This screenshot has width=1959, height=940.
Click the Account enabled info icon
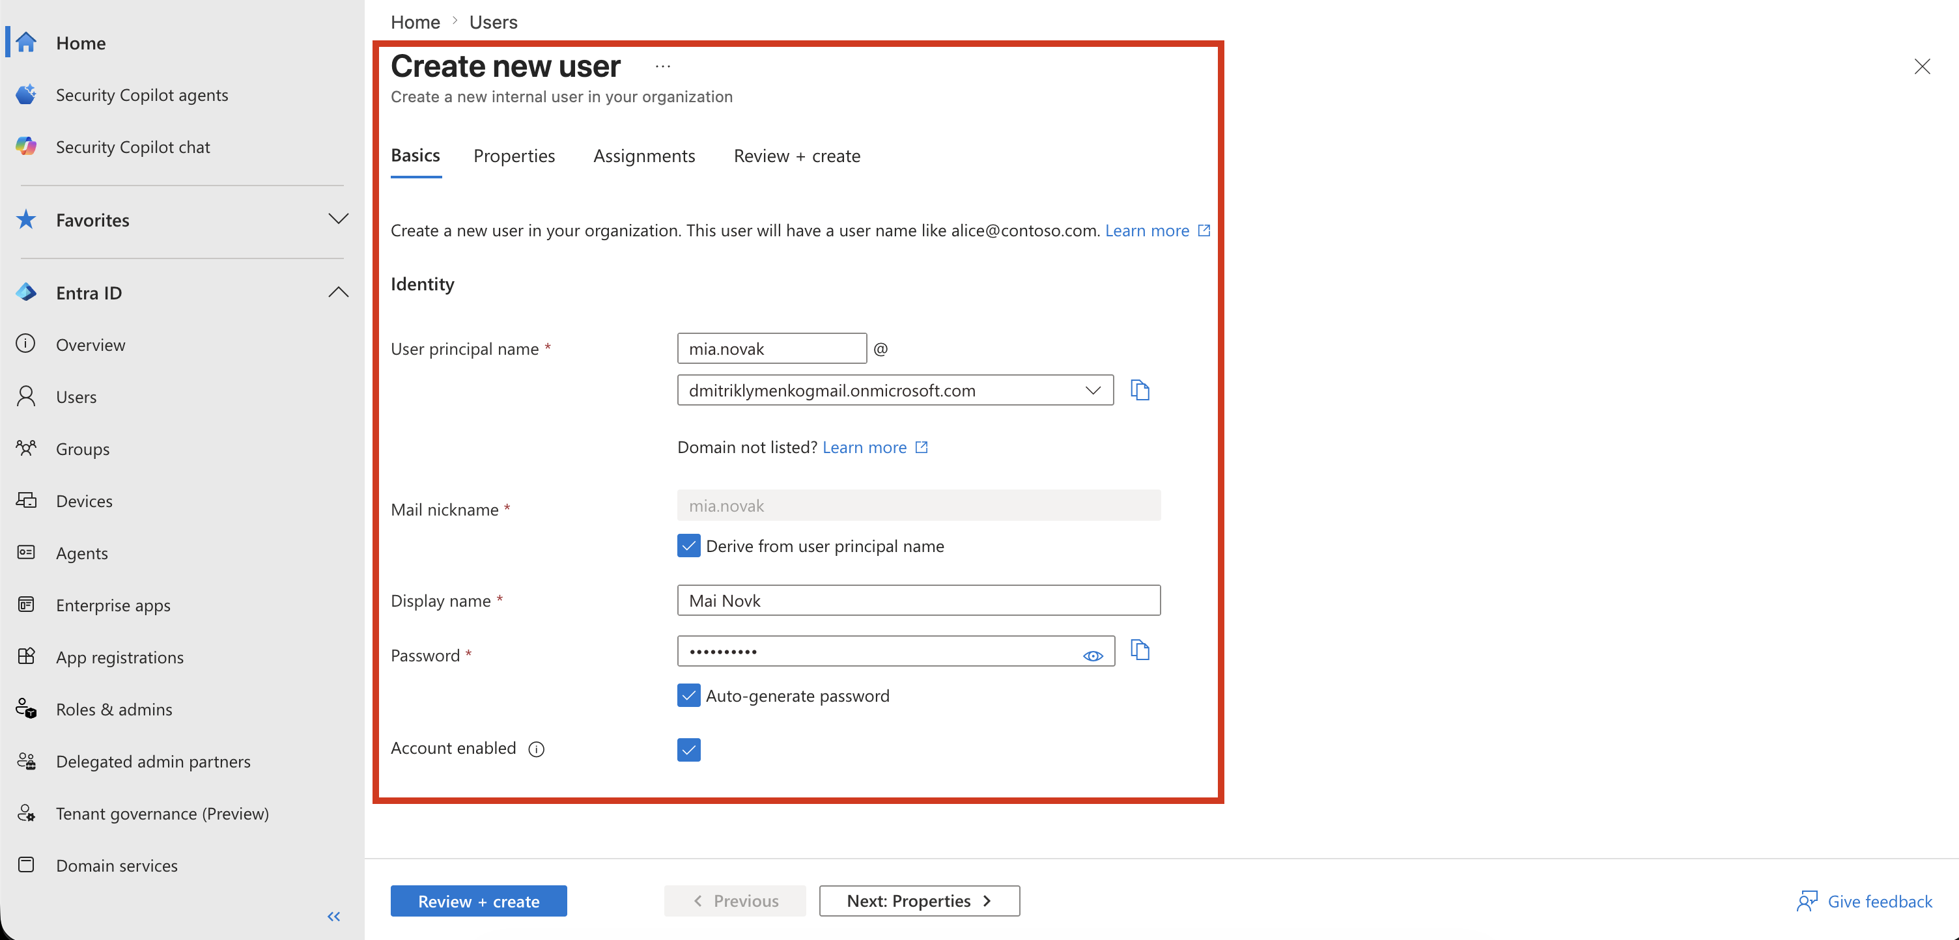tap(536, 749)
